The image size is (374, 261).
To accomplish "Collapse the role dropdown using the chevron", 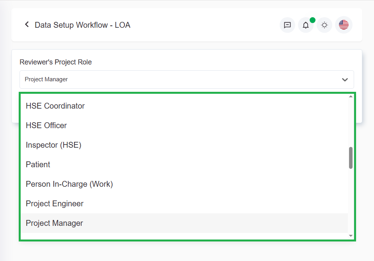I will pos(345,80).
